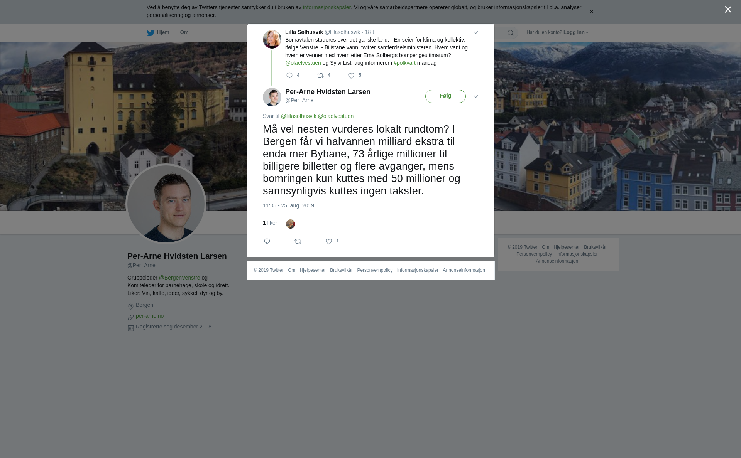Viewport: 741px width, 458px height.
Task: Retweet Per-Arne's main tweet
Action: coord(298,241)
